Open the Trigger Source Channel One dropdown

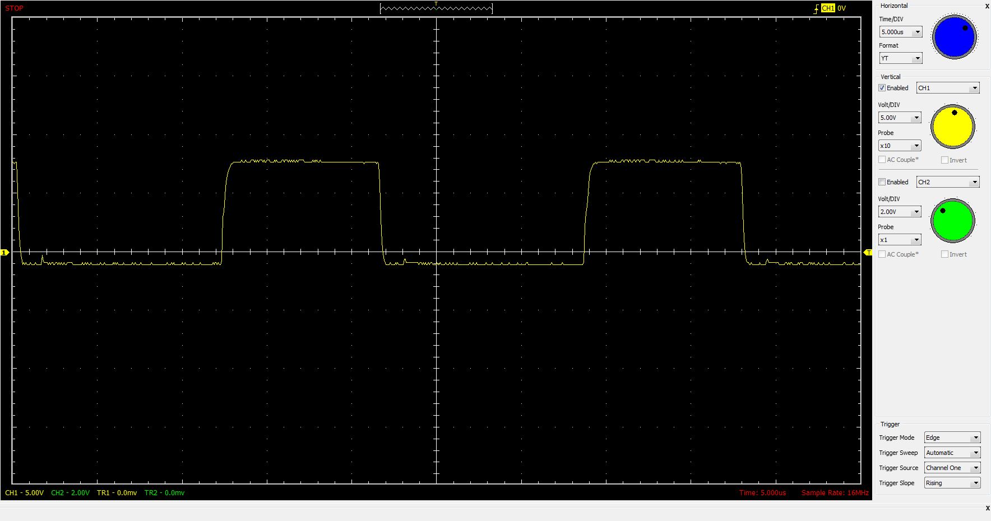click(952, 468)
